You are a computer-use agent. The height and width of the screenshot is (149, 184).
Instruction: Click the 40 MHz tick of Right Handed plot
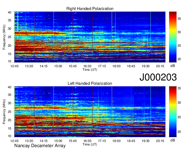tap(10, 12)
